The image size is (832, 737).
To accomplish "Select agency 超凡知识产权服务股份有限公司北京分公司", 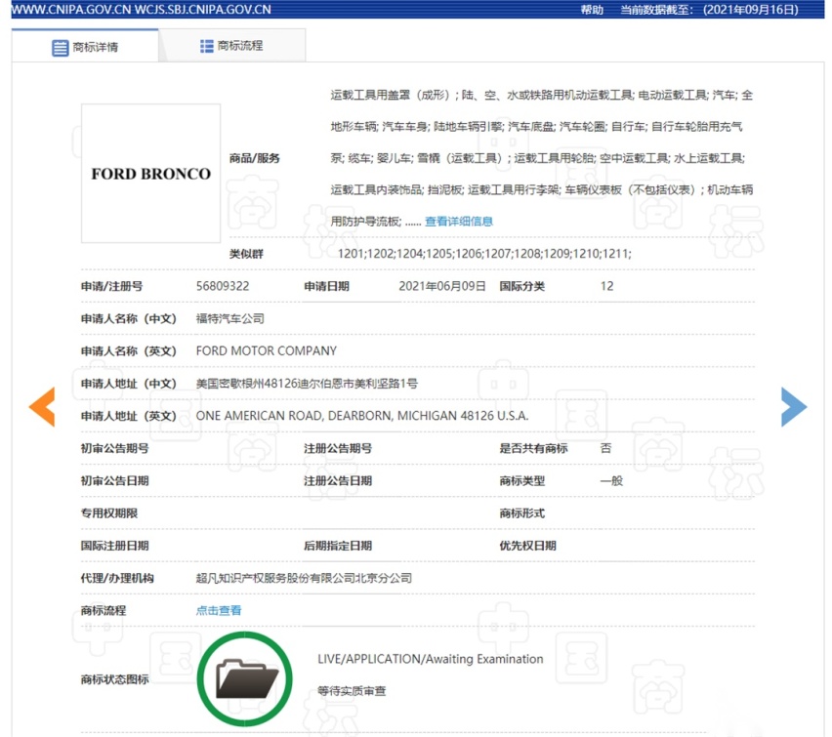I will 304,578.
